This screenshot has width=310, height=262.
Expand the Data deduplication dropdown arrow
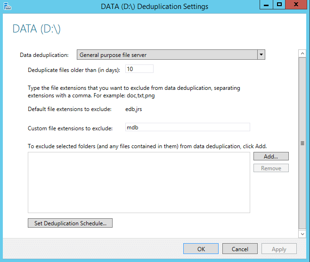pos(261,55)
